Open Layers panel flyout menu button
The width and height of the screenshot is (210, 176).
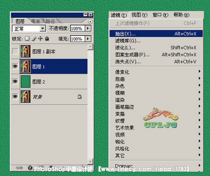click(90, 22)
